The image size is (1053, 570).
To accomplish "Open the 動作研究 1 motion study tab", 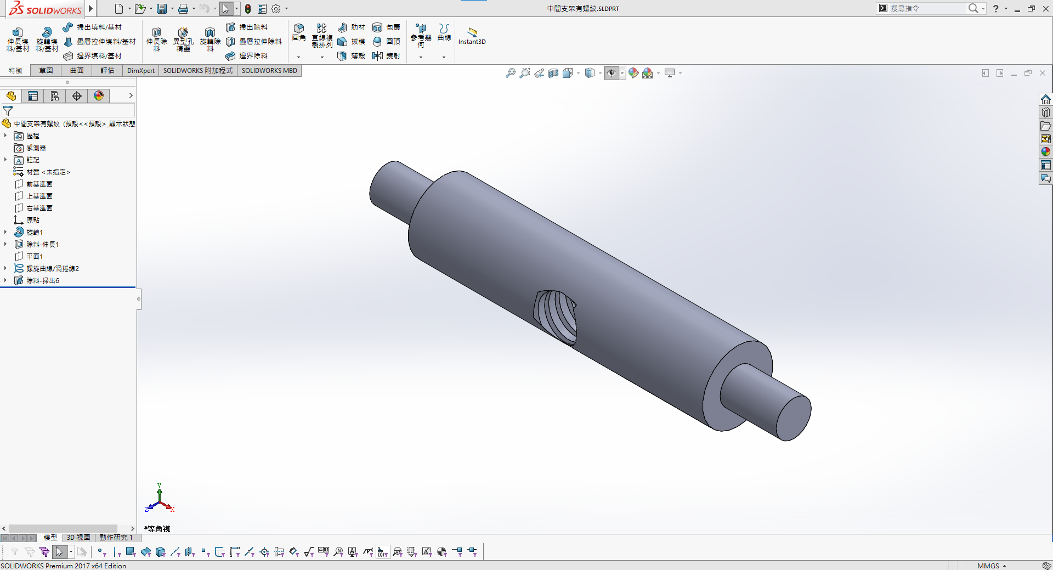I will point(116,538).
